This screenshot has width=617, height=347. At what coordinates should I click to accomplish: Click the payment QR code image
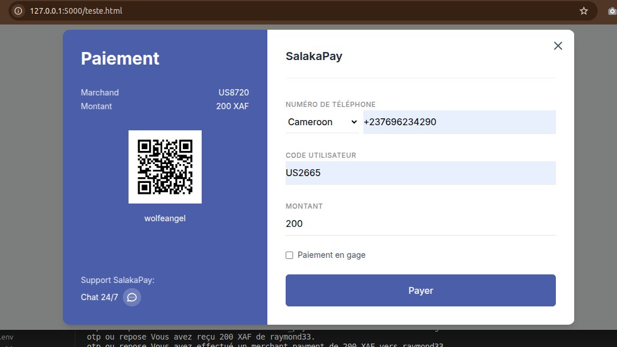click(165, 167)
